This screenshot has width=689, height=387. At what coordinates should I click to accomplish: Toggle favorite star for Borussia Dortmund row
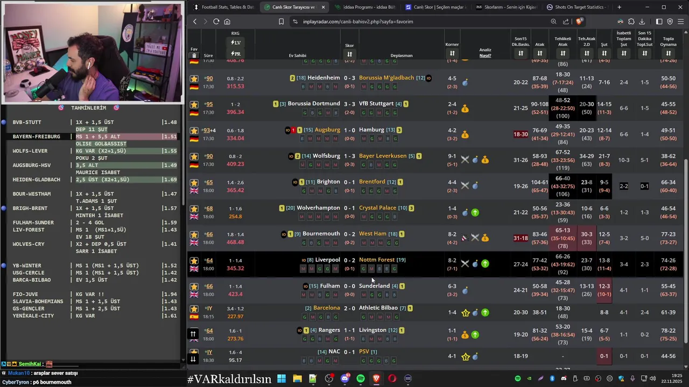click(x=194, y=104)
